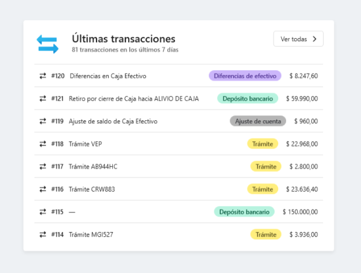Open Retiro por cierre de Caja description
The height and width of the screenshot is (273, 361).
134,99
